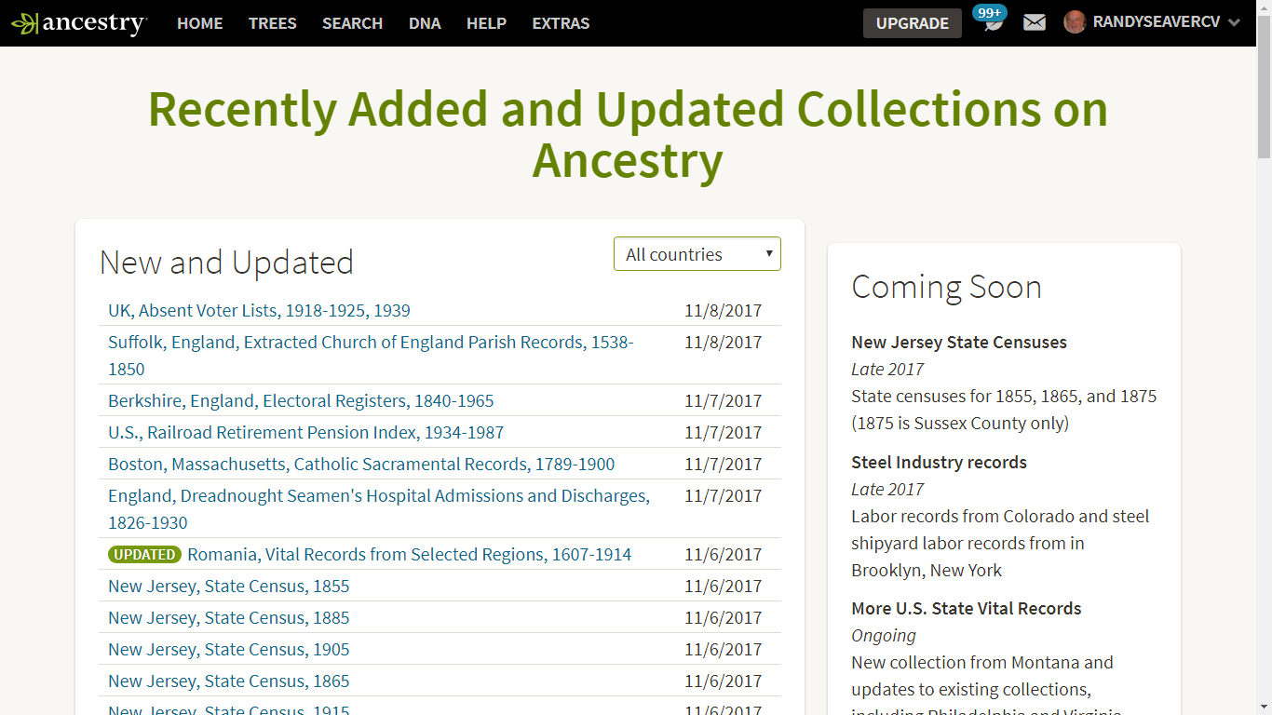View the updated Romania Vital Records collection

(x=409, y=554)
